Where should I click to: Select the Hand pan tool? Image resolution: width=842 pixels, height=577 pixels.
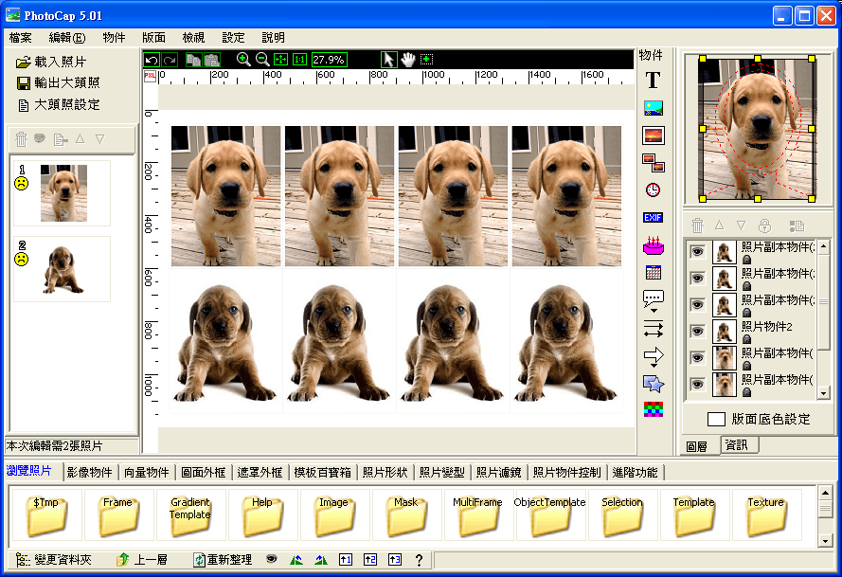point(409,59)
